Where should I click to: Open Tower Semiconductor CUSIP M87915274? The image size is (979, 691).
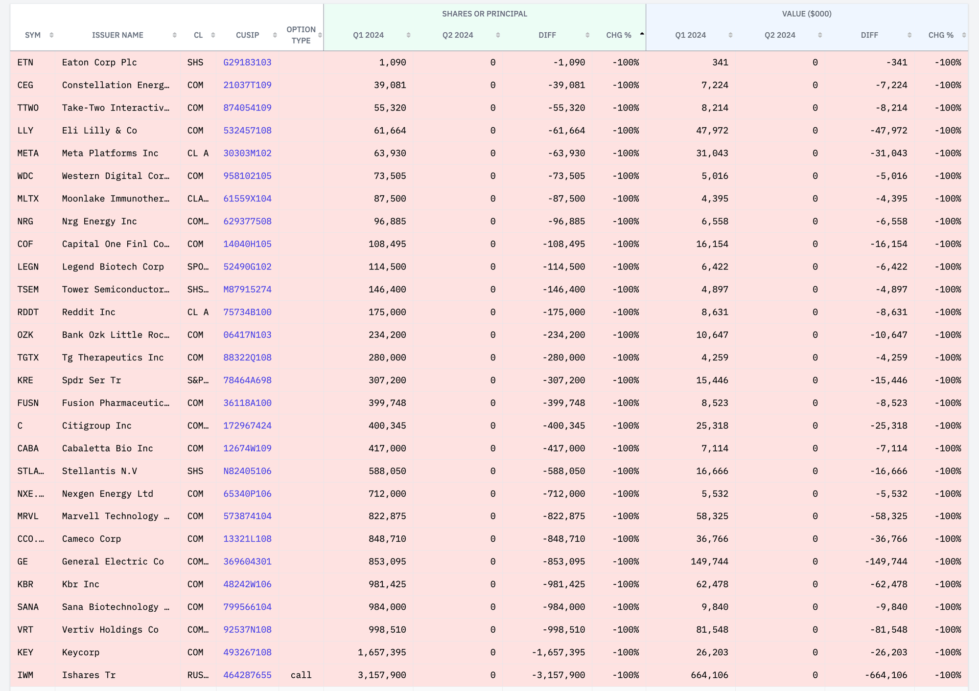point(247,290)
